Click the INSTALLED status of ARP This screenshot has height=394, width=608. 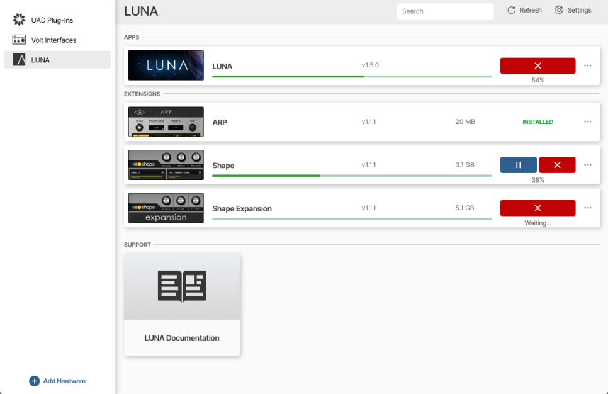click(538, 121)
